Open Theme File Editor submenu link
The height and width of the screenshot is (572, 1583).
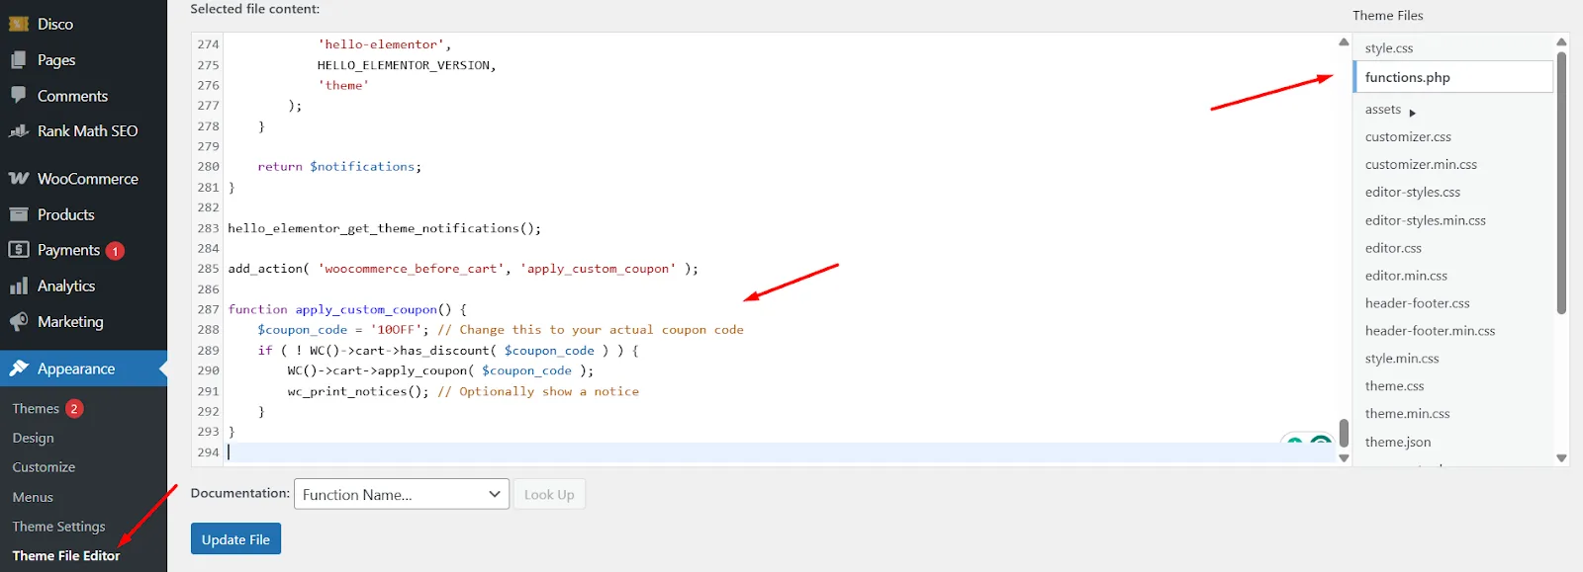(65, 556)
